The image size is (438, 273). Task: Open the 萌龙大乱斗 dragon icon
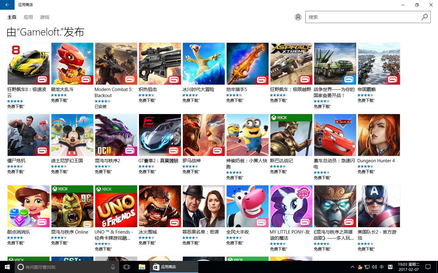[x=72, y=64]
